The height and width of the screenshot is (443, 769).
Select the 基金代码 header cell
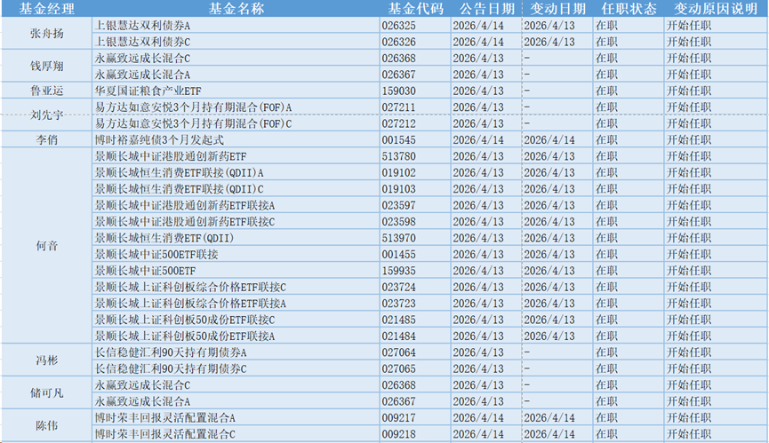[415, 8]
